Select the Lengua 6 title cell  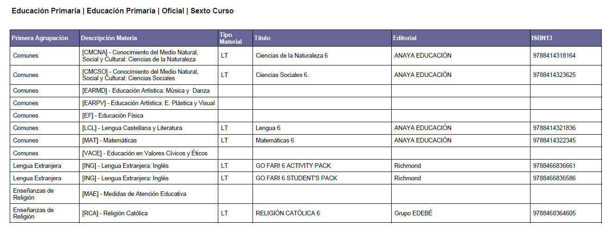coord(321,128)
